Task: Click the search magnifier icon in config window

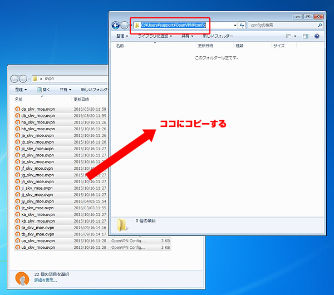Action: 320,25
